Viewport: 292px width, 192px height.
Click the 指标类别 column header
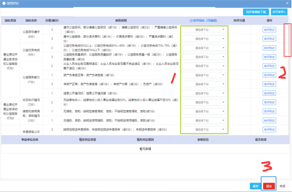tap(10, 20)
